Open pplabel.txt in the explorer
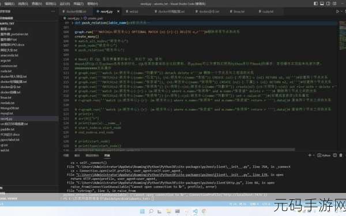 point(10,140)
